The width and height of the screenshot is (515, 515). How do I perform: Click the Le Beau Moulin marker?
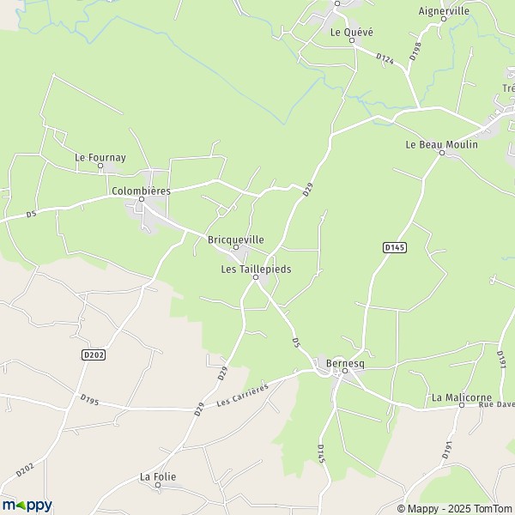coord(442,153)
